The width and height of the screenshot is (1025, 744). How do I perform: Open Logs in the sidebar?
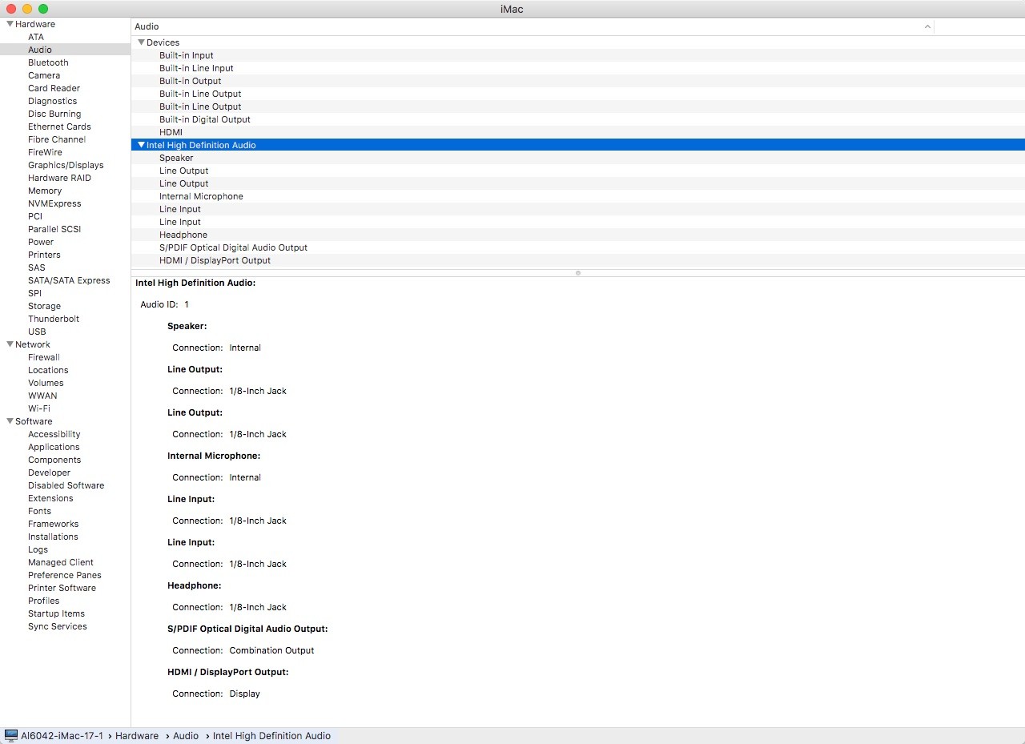point(38,549)
